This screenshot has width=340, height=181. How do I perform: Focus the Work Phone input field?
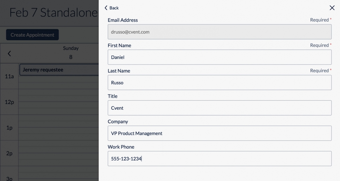(219, 159)
